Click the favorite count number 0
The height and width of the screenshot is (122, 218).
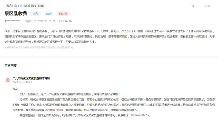point(209,6)
